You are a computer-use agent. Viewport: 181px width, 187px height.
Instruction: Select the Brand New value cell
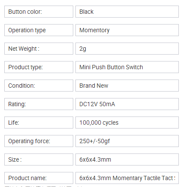127,86
